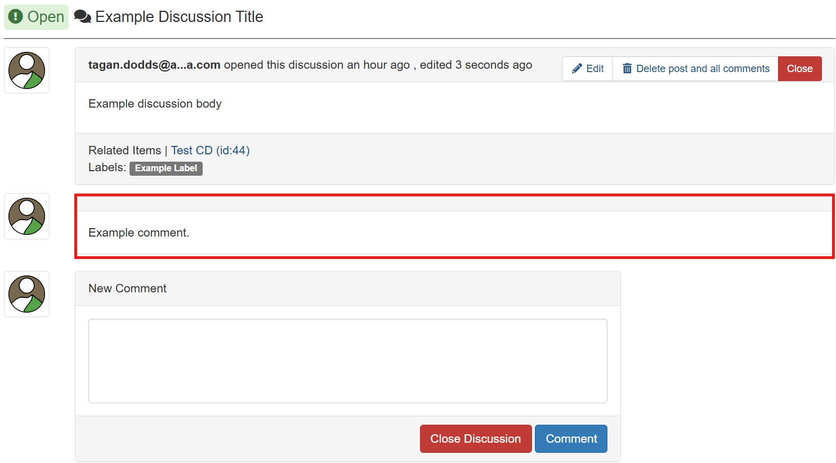Click the tagan.dodds@a...a.com username
Viewport: 836px width, 463px height.
(154, 65)
